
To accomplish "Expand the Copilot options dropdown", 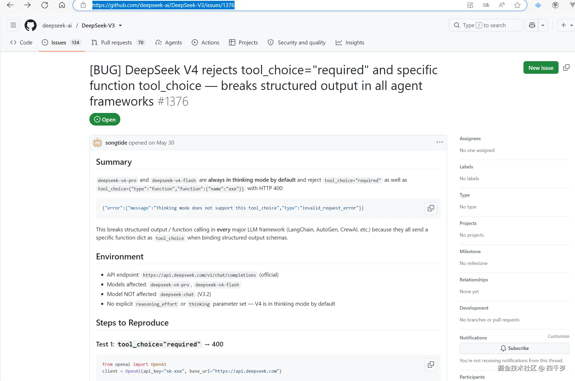I will [543, 25].
